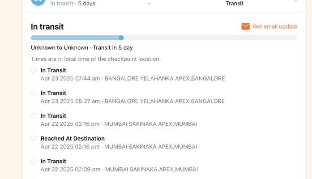
Task: Click the 5 days duration text
Action: (86, 4)
